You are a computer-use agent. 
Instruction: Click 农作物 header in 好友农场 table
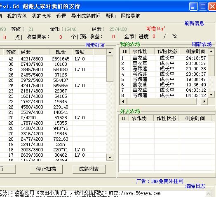click(x=141, y=118)
